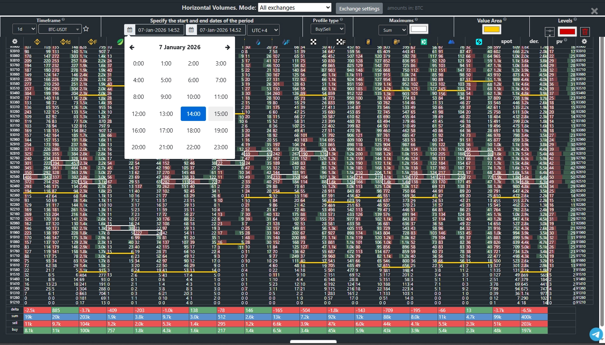Add BTC-USDT to favorites with star icon
The image size is (605, 345).
click(x=86, y=29)
